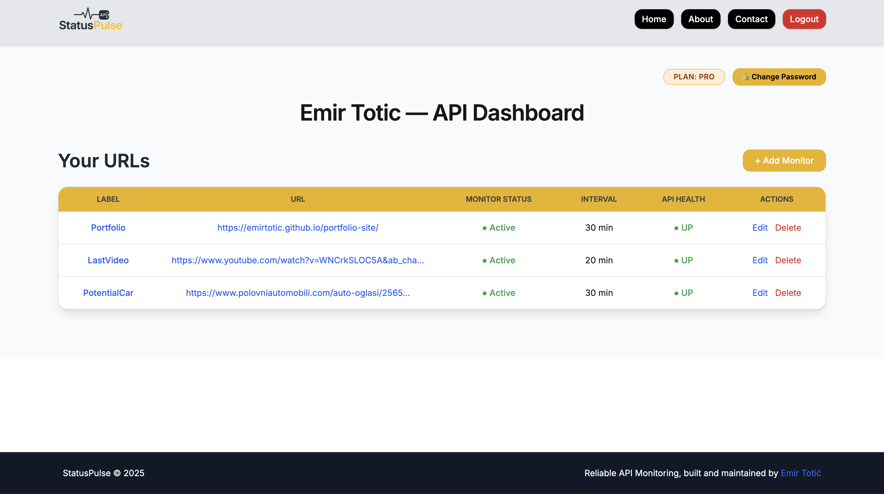Click UP health in LastVideo row

pyautogui.click(x=684, y=260)
